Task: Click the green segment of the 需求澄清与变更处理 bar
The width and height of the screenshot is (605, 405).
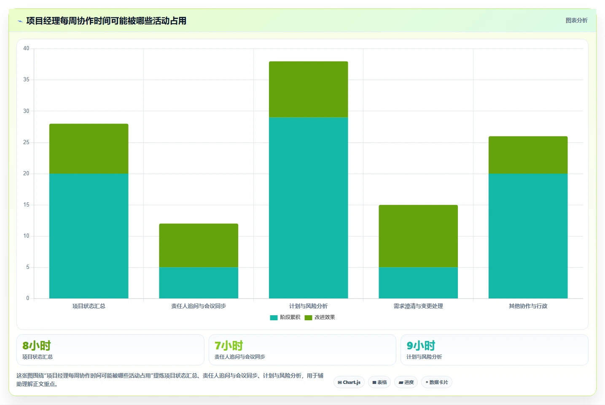Action: [x=418, y=236]
